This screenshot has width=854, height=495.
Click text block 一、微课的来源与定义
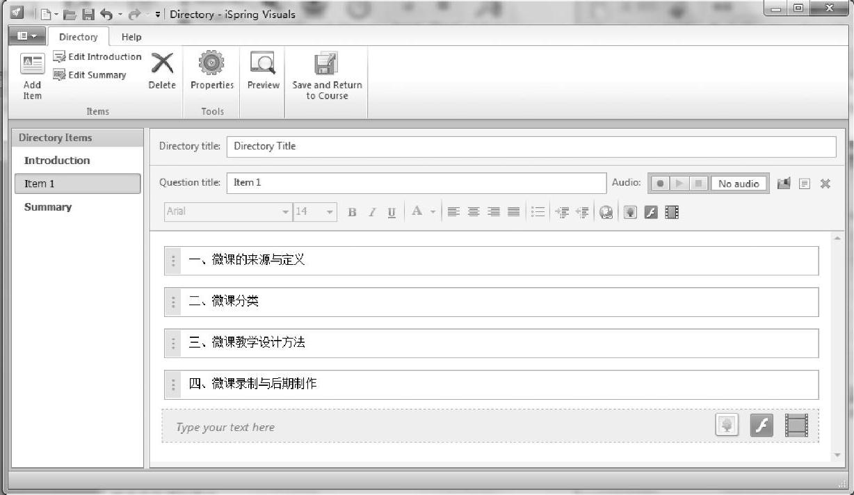(x=491, y=261)
